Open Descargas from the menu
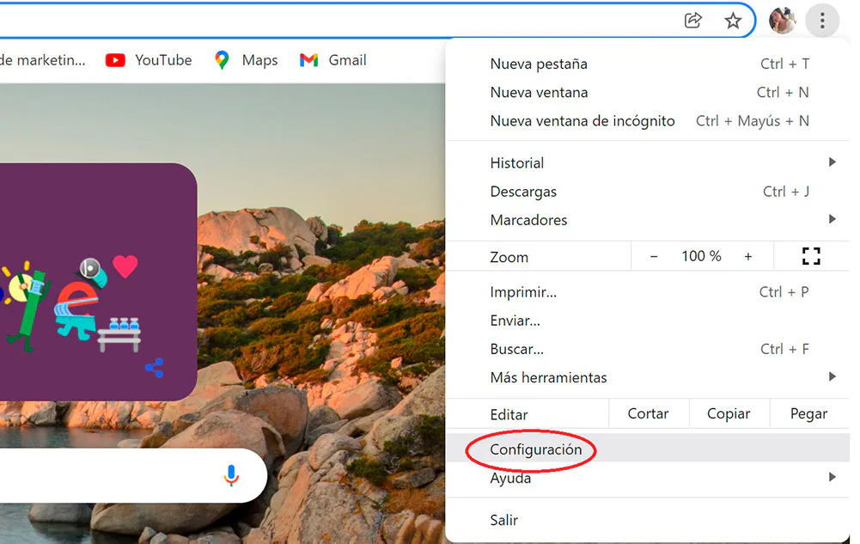The image size is (860, 544). 522,191
